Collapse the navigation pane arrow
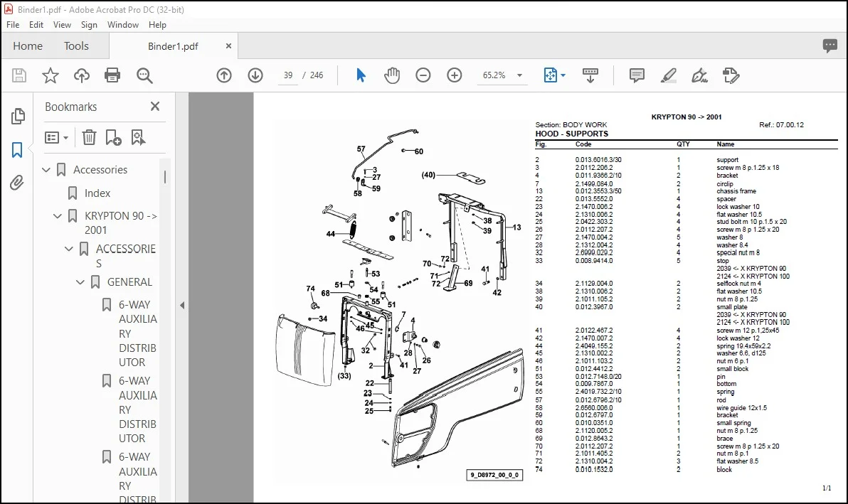 182,305
